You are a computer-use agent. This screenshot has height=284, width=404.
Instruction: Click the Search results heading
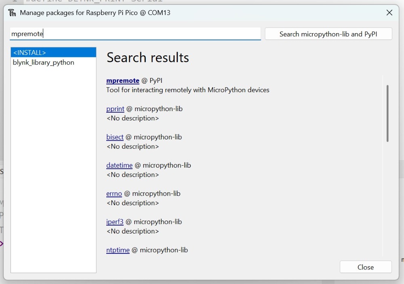[147, 57]
